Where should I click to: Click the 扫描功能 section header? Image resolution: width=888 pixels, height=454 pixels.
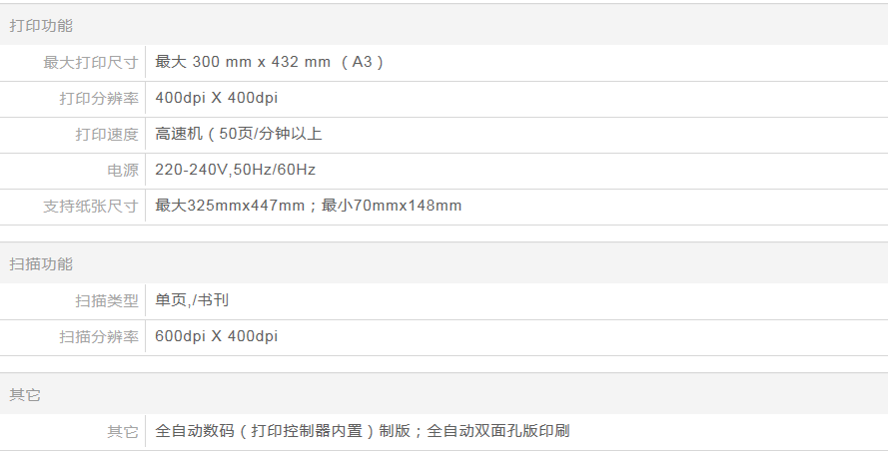point(41,264)
